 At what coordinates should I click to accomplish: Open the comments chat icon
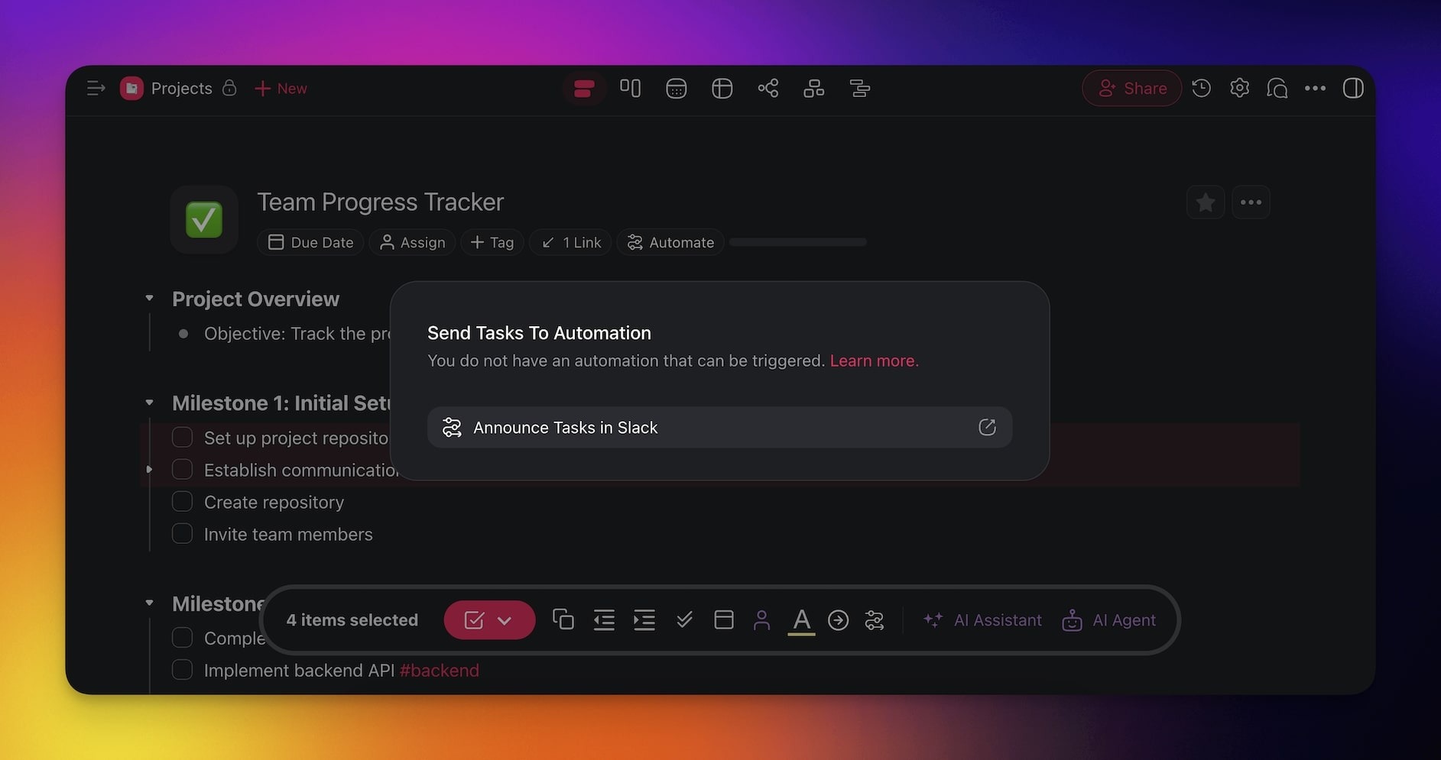tap(1277, 89)
